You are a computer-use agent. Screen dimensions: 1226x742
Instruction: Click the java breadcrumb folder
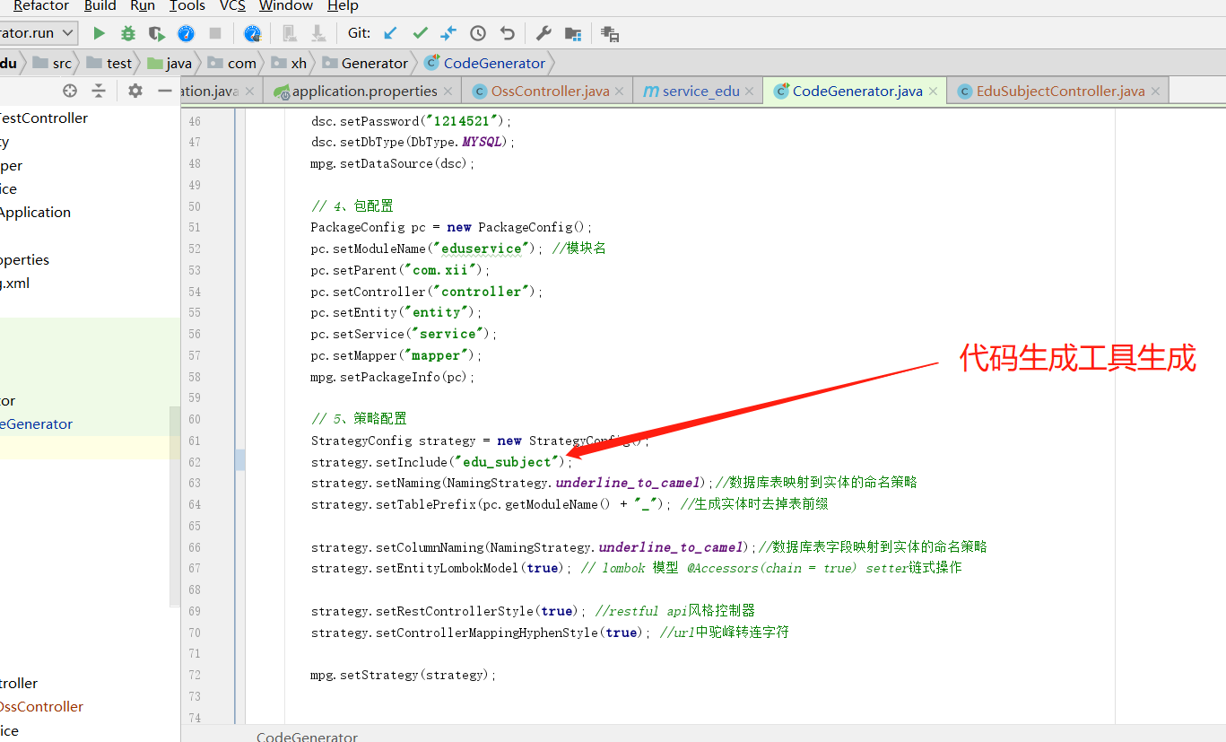(170, 63)
